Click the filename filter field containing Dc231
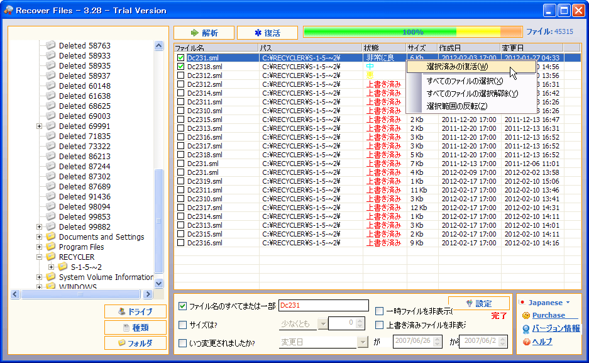Screen dimensions: 589x363 pyautogui.click(x=323, y=306)
